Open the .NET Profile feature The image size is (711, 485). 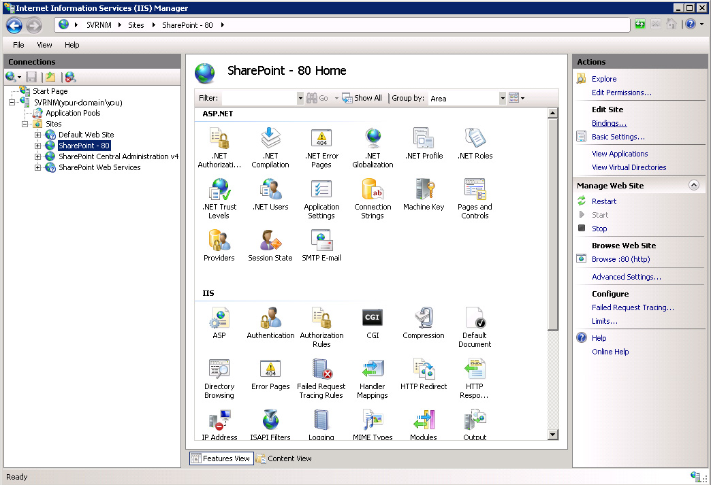[x=424, y=144]
